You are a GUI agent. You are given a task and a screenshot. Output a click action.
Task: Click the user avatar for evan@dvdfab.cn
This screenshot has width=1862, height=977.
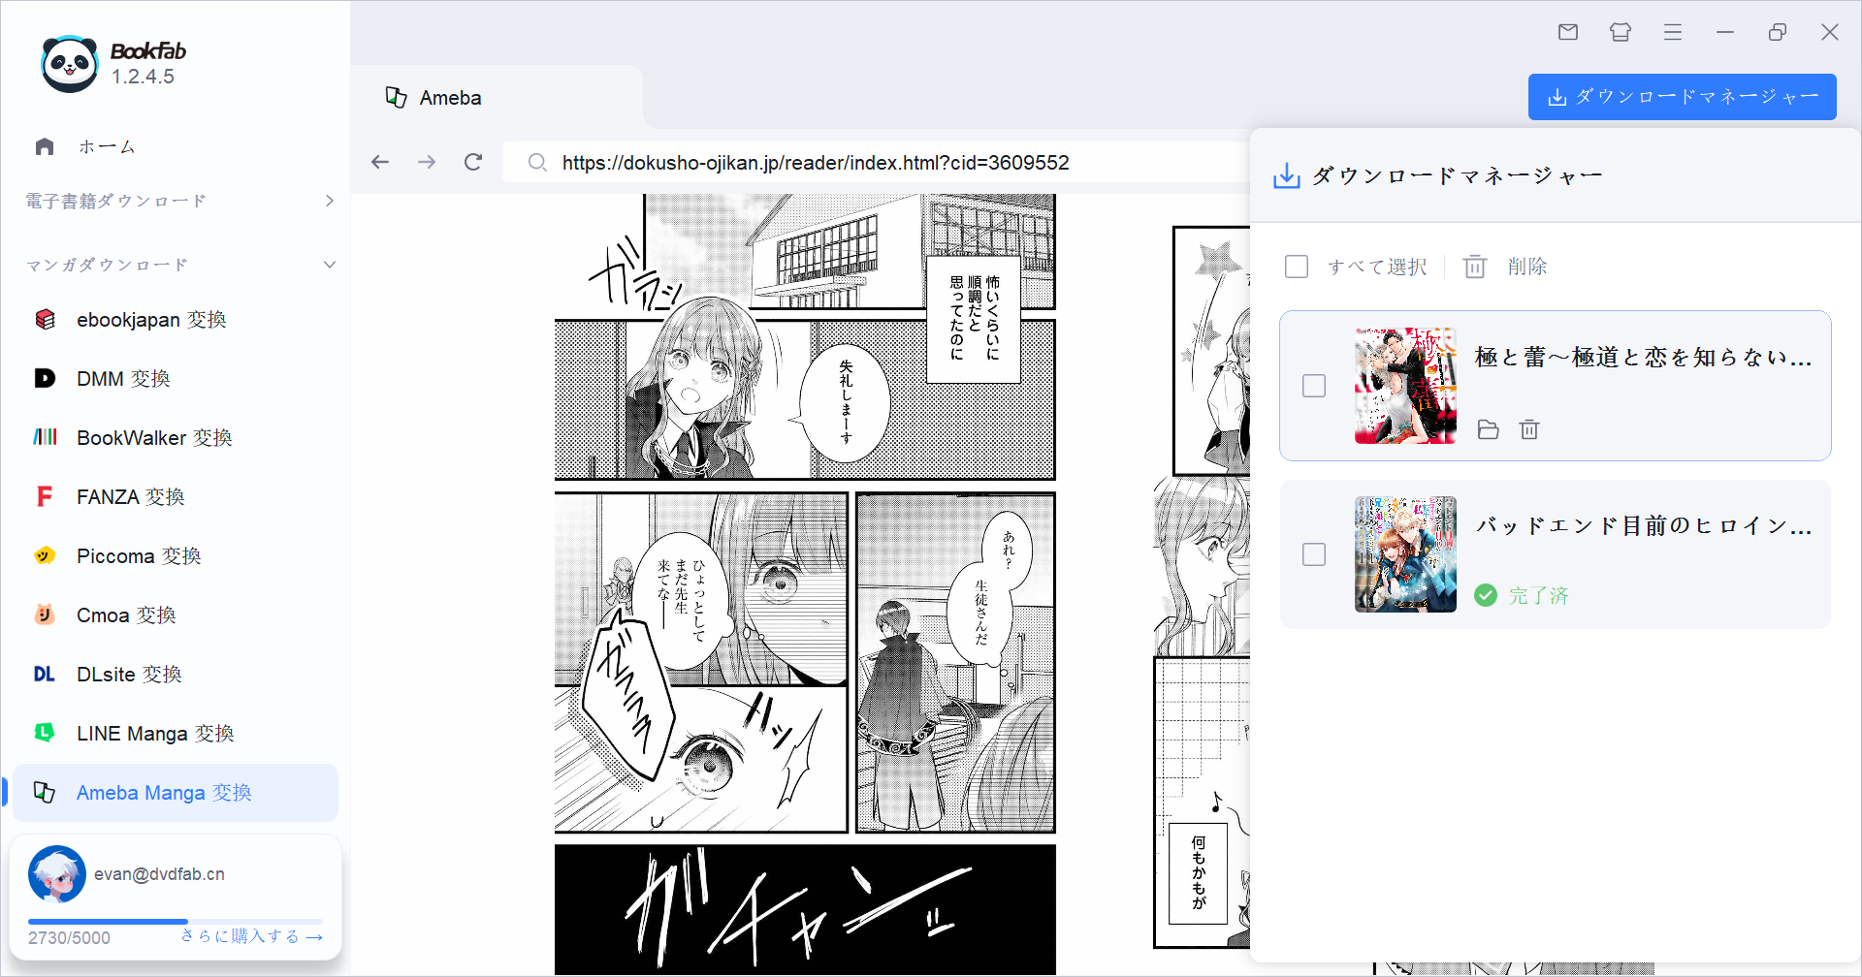[57, 874]
